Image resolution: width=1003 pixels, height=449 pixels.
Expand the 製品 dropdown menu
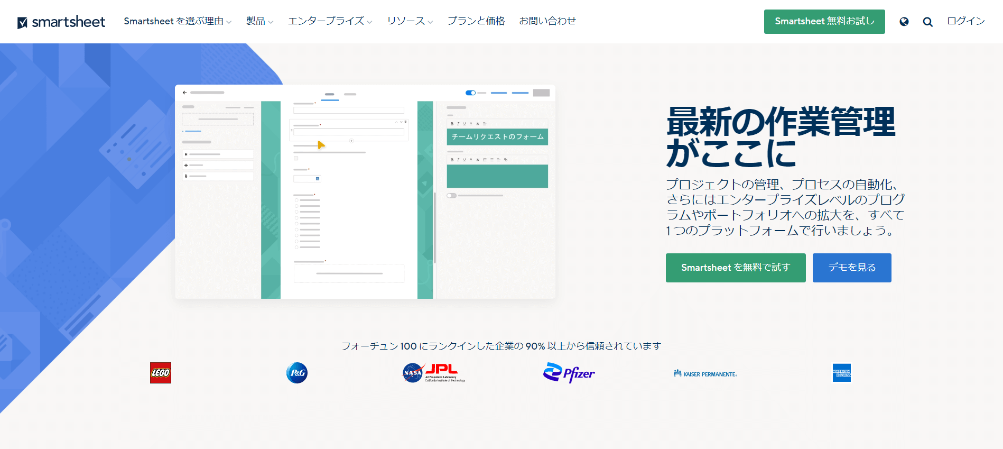pos(259,21)
